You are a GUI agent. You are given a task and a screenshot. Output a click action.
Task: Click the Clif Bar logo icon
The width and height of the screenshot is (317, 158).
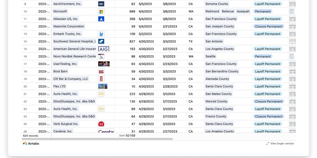pyautogui.click(x=101, y=79)
